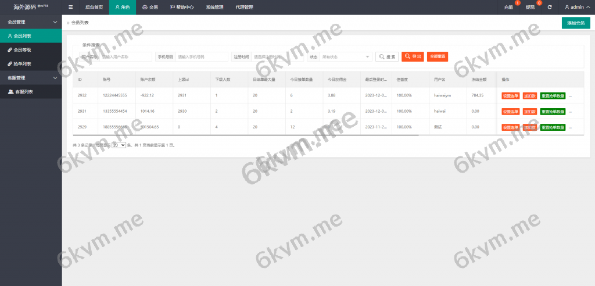Screen dimensions: 595x286
Task: Open 抢单列表 in the sidebar
Action: pos(23,64)
